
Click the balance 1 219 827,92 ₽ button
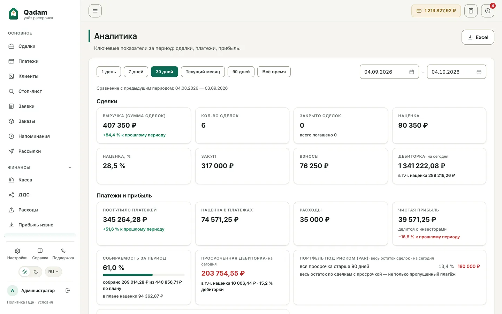tap(436, 11)
